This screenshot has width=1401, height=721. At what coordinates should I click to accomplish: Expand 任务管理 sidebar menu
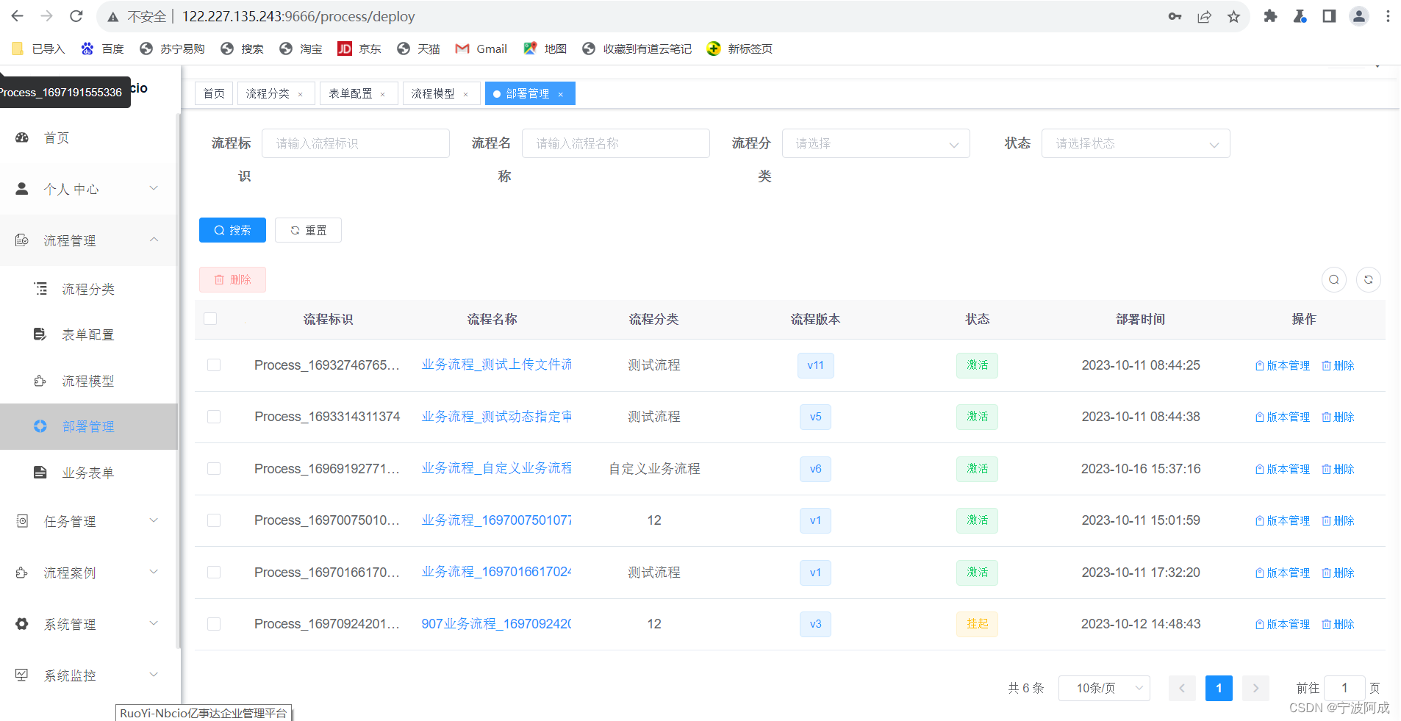tap(88, 521)
